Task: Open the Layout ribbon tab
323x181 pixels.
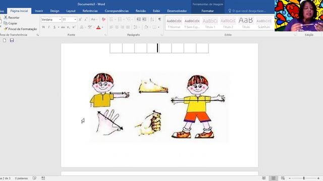Action: 71,11
